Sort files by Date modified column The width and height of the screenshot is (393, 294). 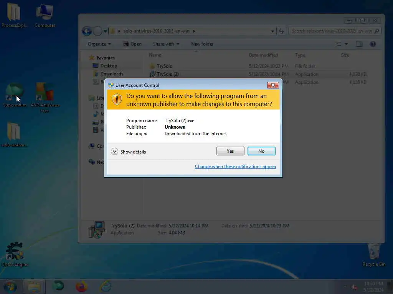click(263, 55)
